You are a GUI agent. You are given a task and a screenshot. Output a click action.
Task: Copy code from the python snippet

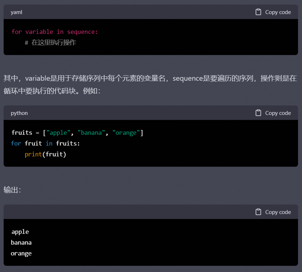(x=273, y=113)
